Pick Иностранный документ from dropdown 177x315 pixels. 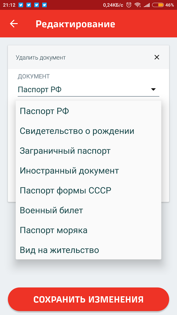88,171
